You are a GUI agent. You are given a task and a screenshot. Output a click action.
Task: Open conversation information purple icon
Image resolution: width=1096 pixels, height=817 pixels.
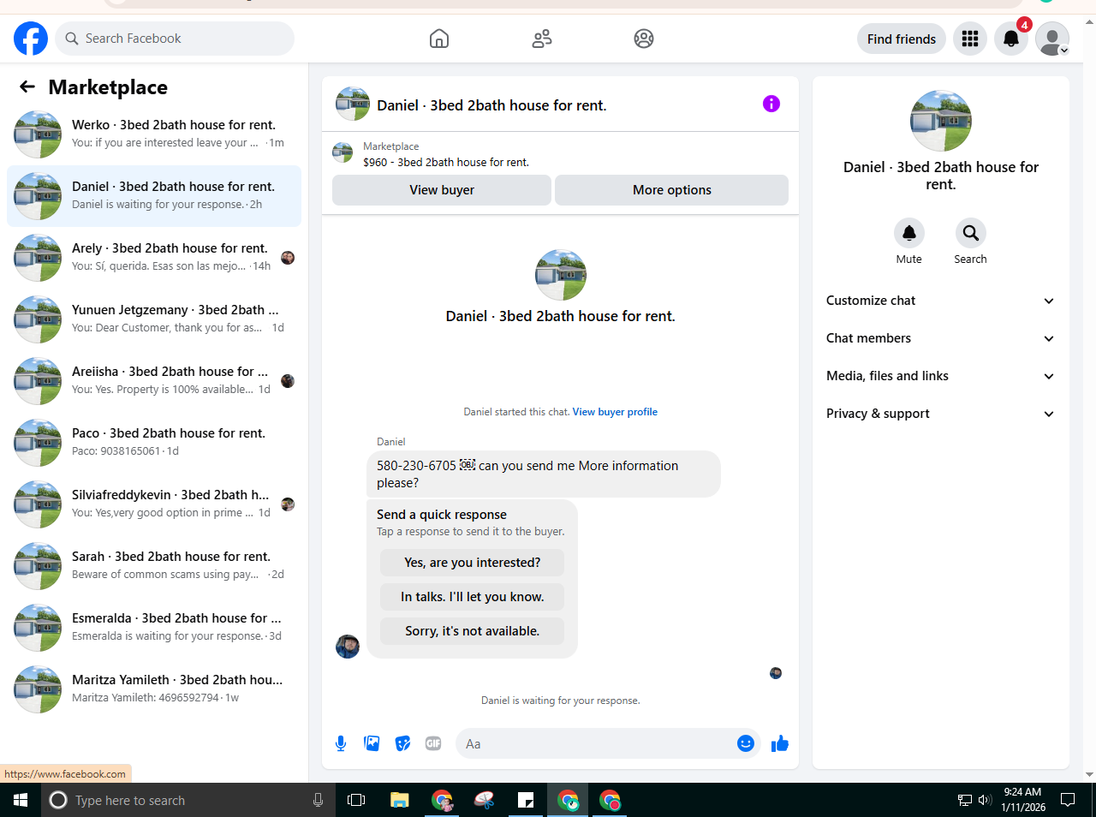tap(771, 104)
